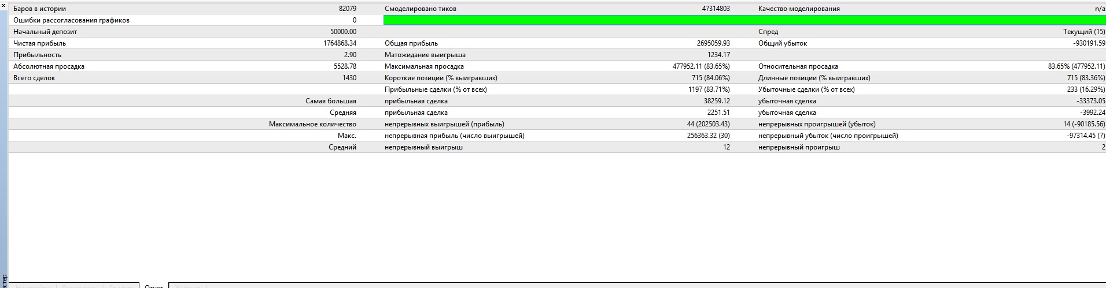Click the Спред label
Image resolution: width=1106 pixels, height=288 pixels.
pyautogui.click(x=768, y=32)
